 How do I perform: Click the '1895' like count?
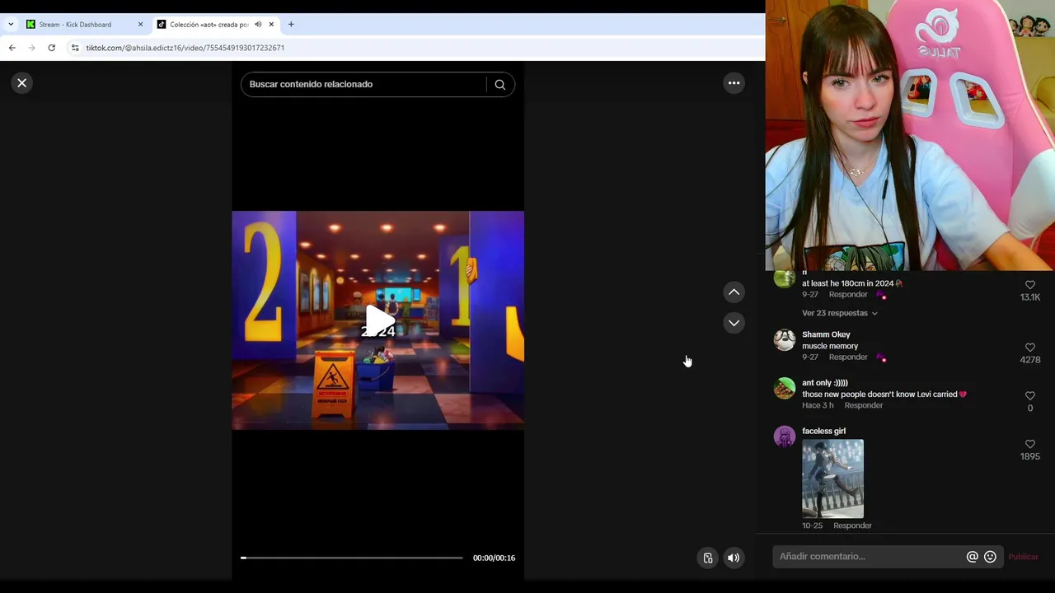(x=1030, y=456)
